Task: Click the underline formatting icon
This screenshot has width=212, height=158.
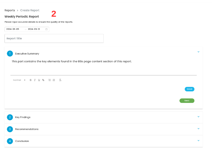Action: (39, 80)
